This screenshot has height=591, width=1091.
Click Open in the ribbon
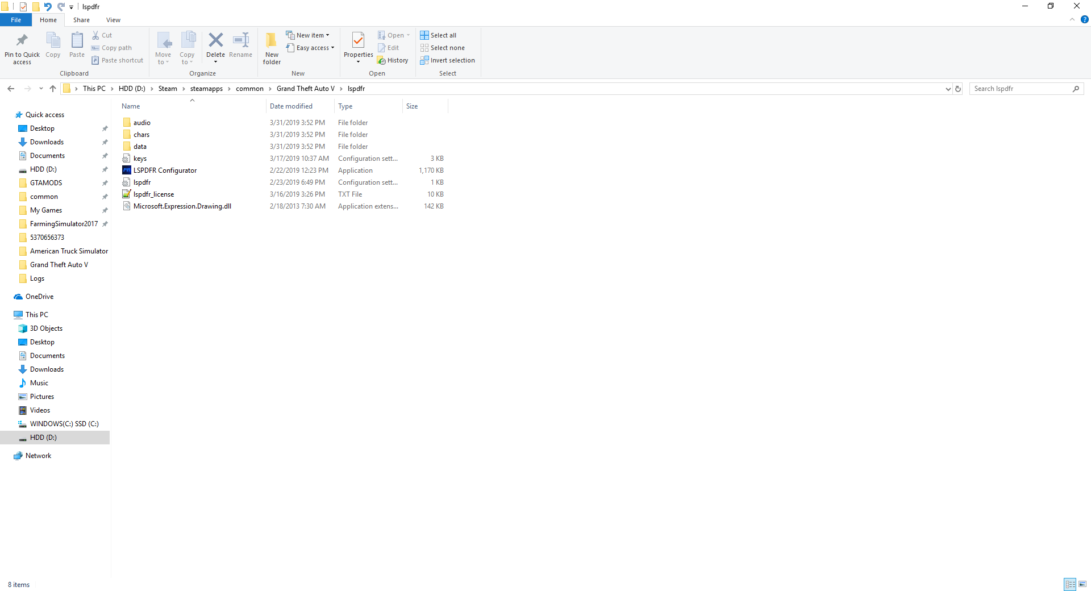(x=393, y=35)
